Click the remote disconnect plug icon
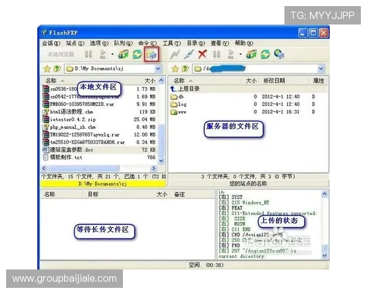The image size is (367, 294). point(188,54)
